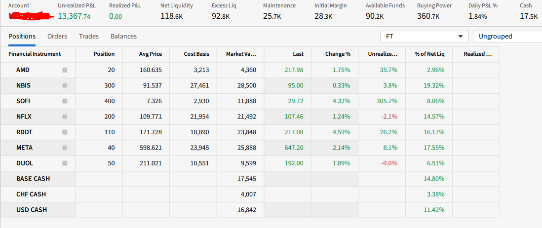Screen dimensions: 542x228
Task: Sort by Cost Basis column header
Action: 193,54
